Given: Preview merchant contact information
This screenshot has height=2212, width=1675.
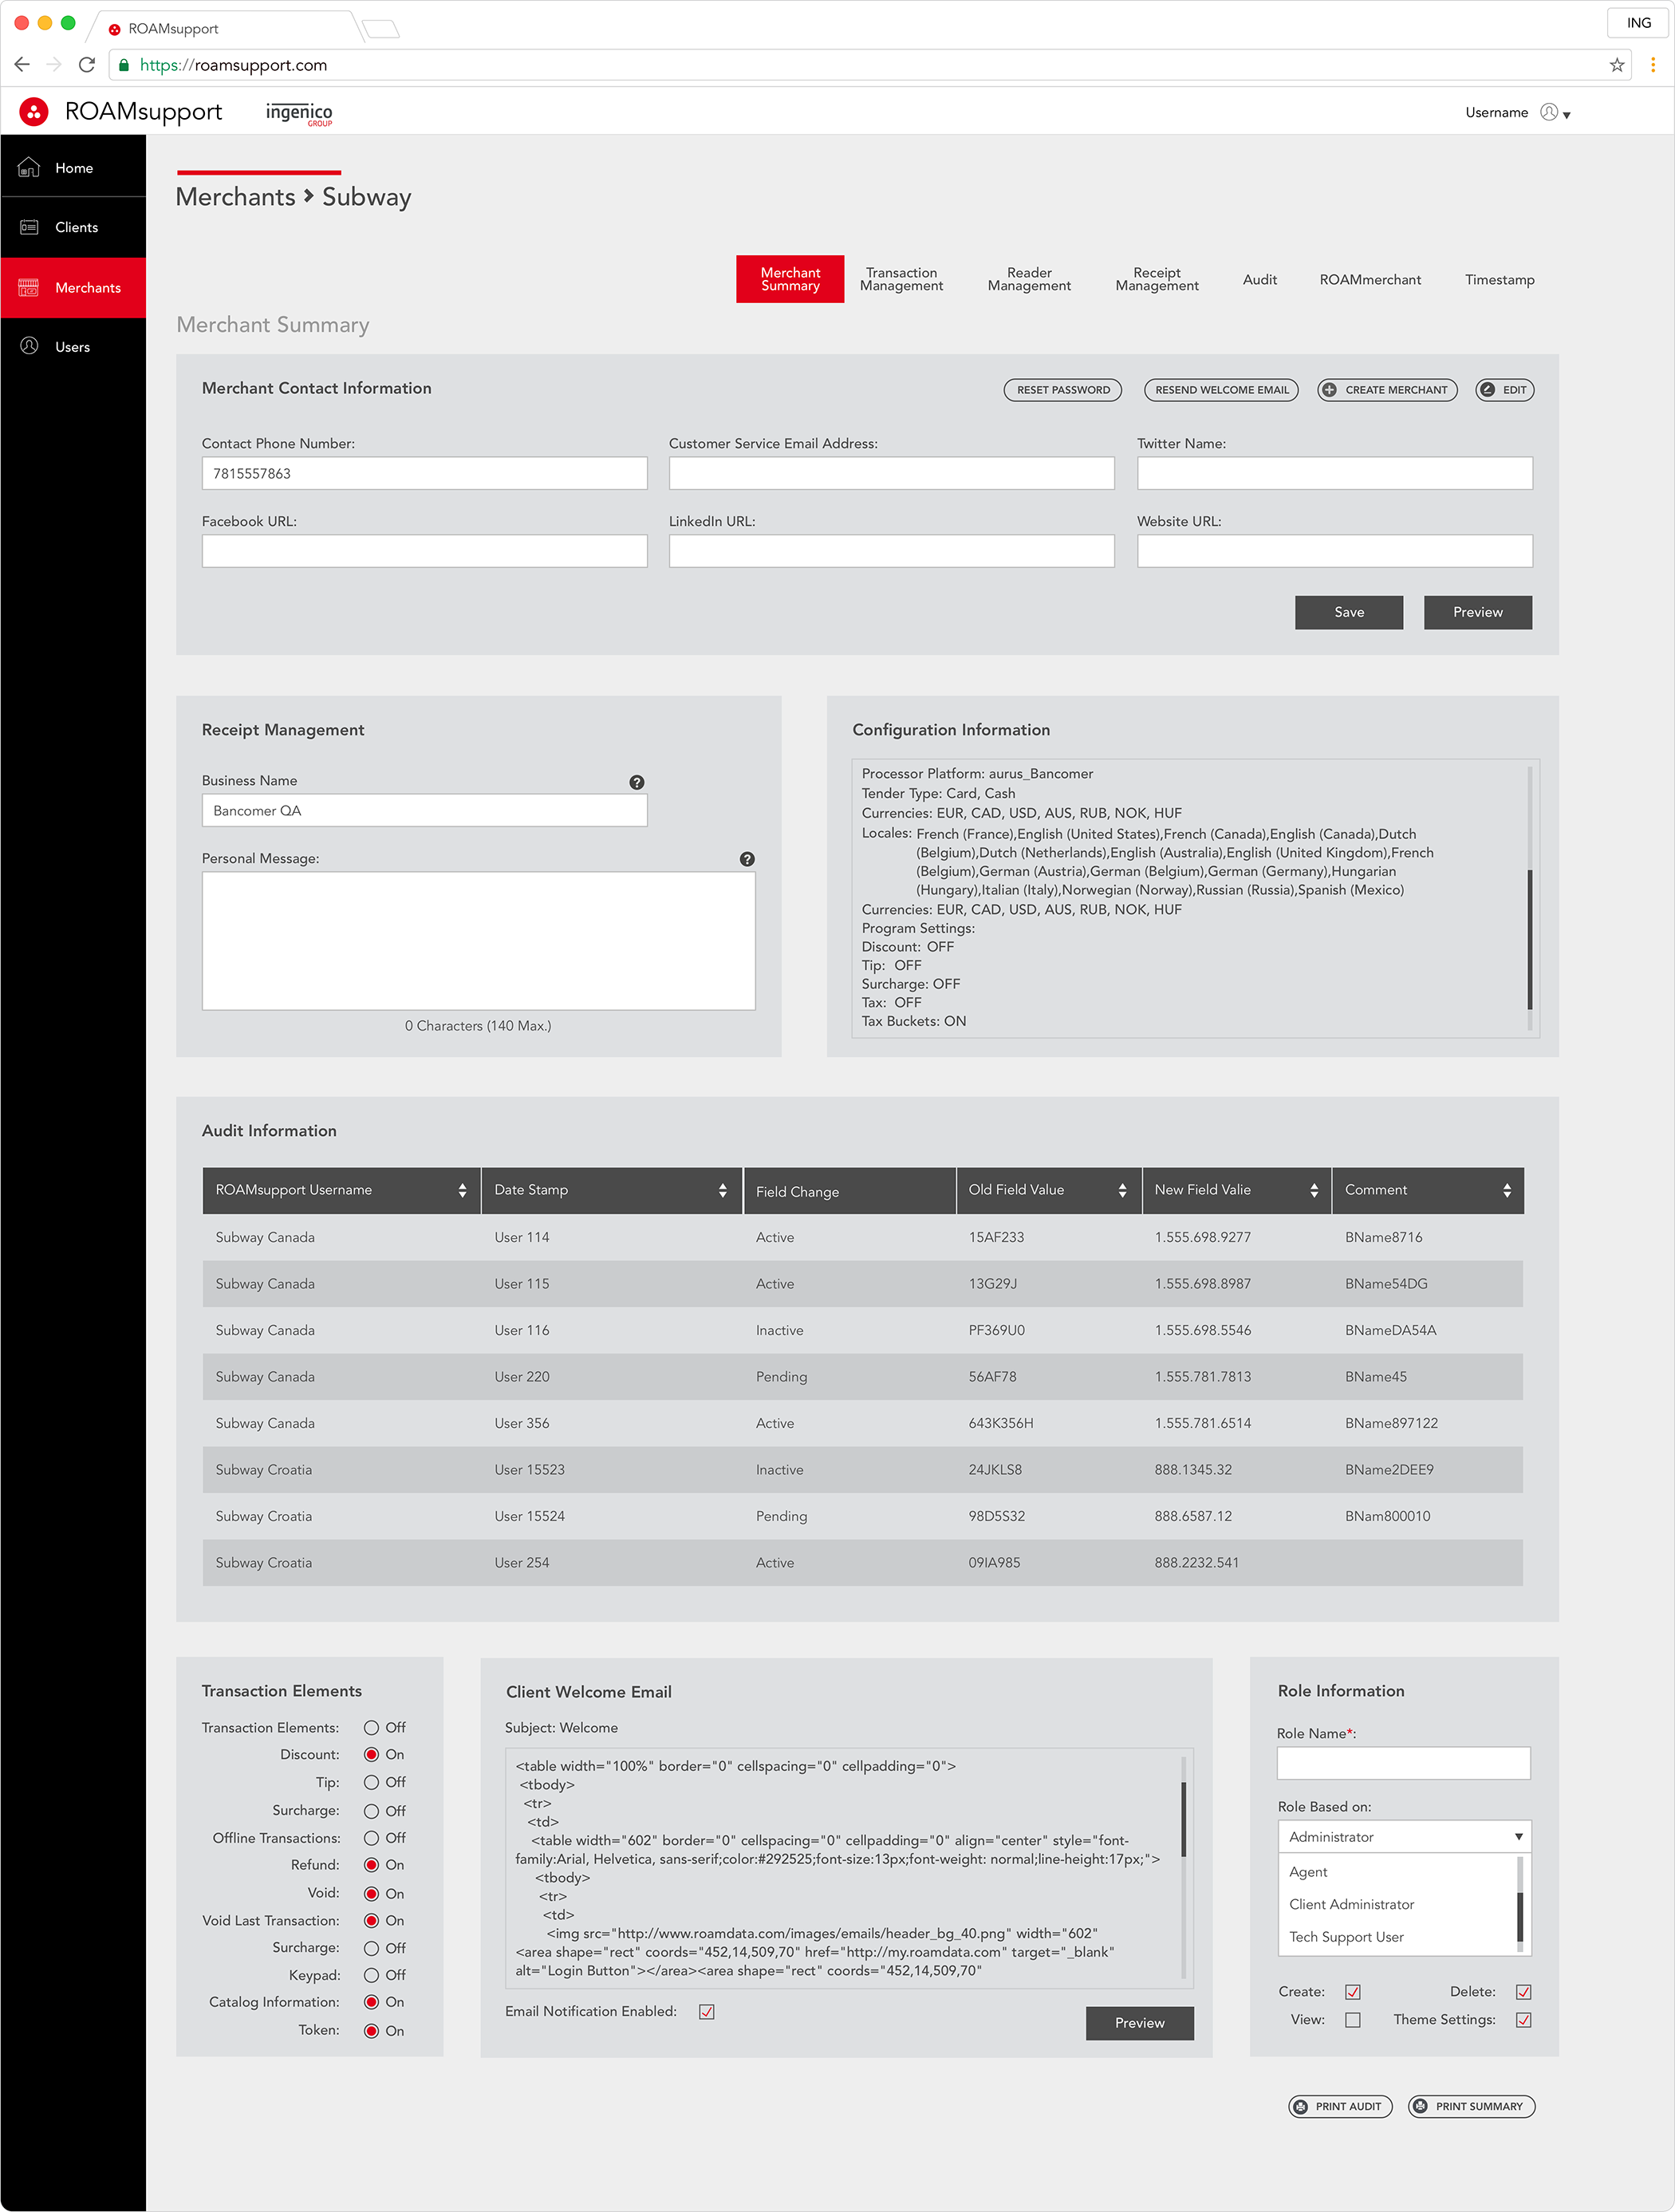Looking at the screenshot, I should (1477, 612).
